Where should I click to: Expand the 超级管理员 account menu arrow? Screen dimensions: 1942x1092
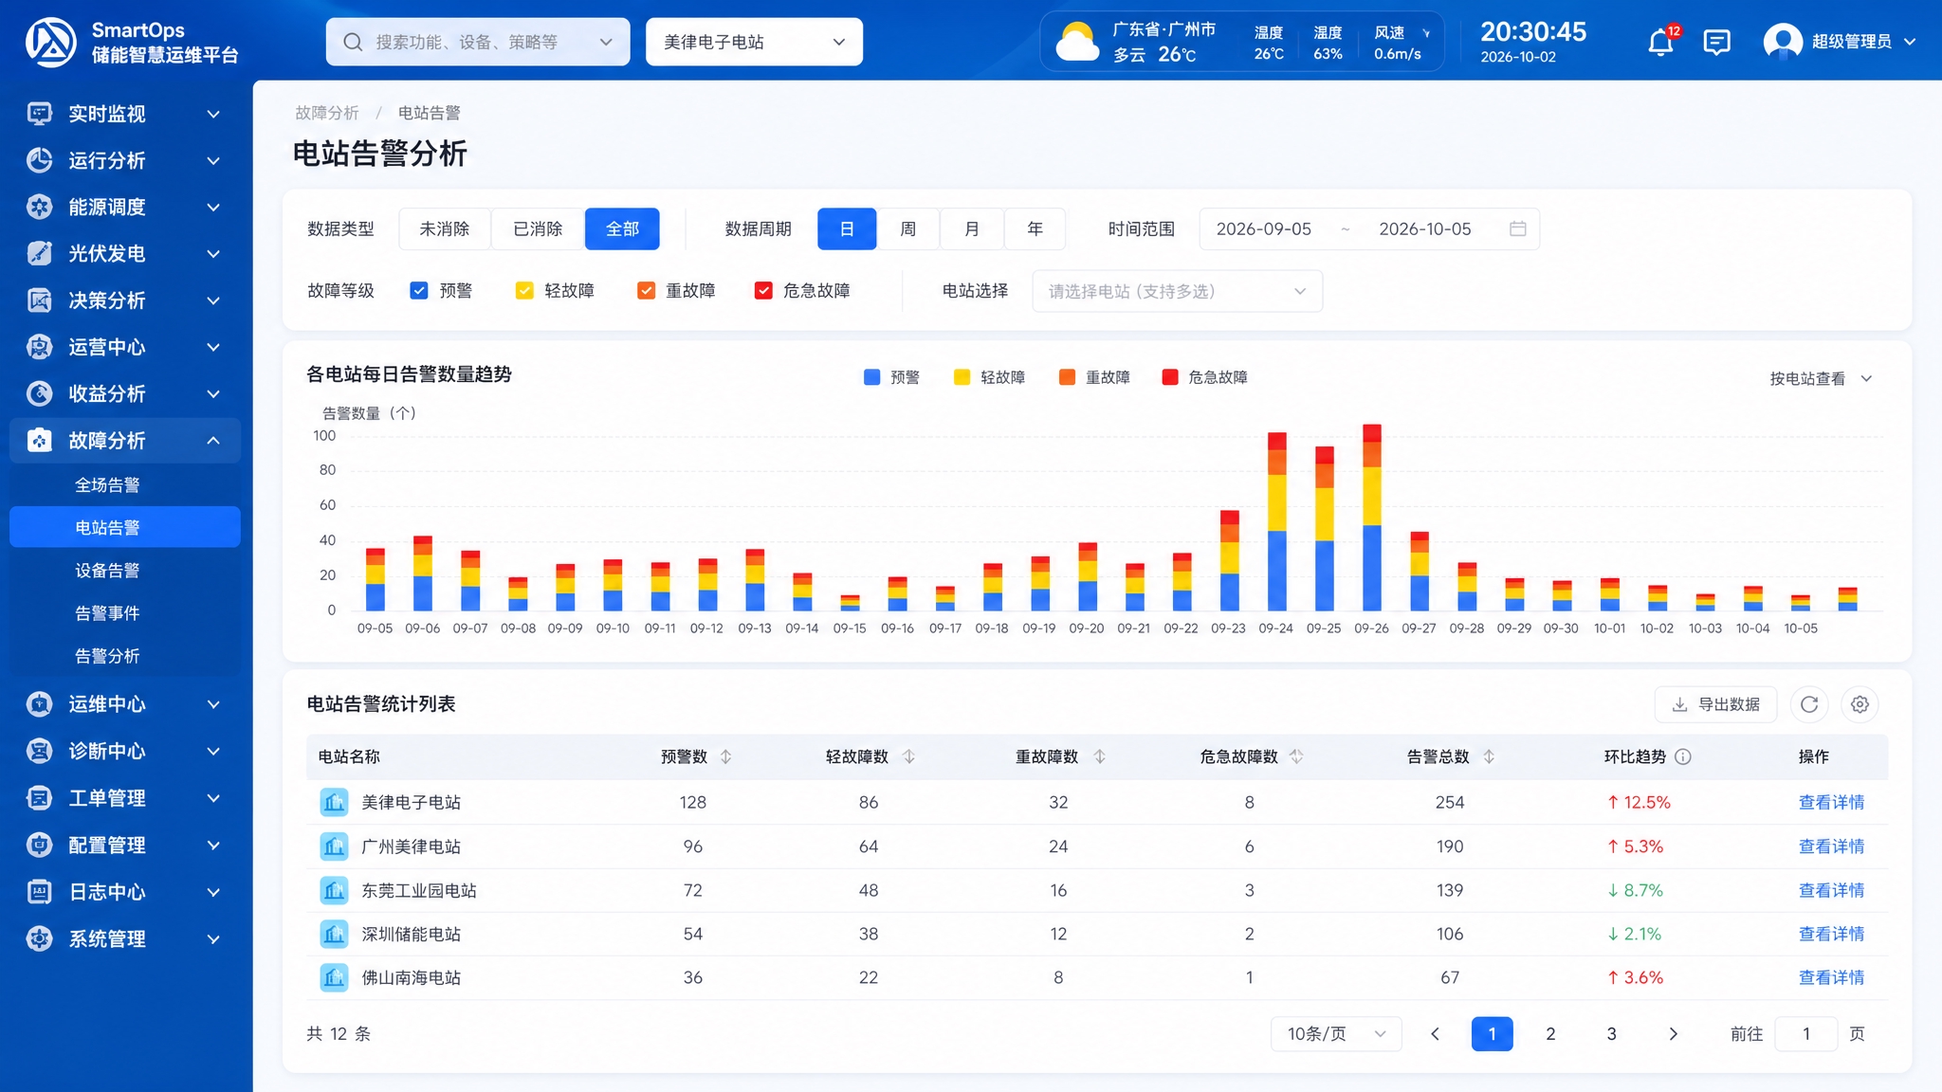pos(1910,42)
